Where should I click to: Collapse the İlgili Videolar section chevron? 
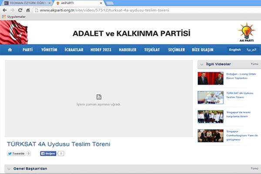pos(202,64)
